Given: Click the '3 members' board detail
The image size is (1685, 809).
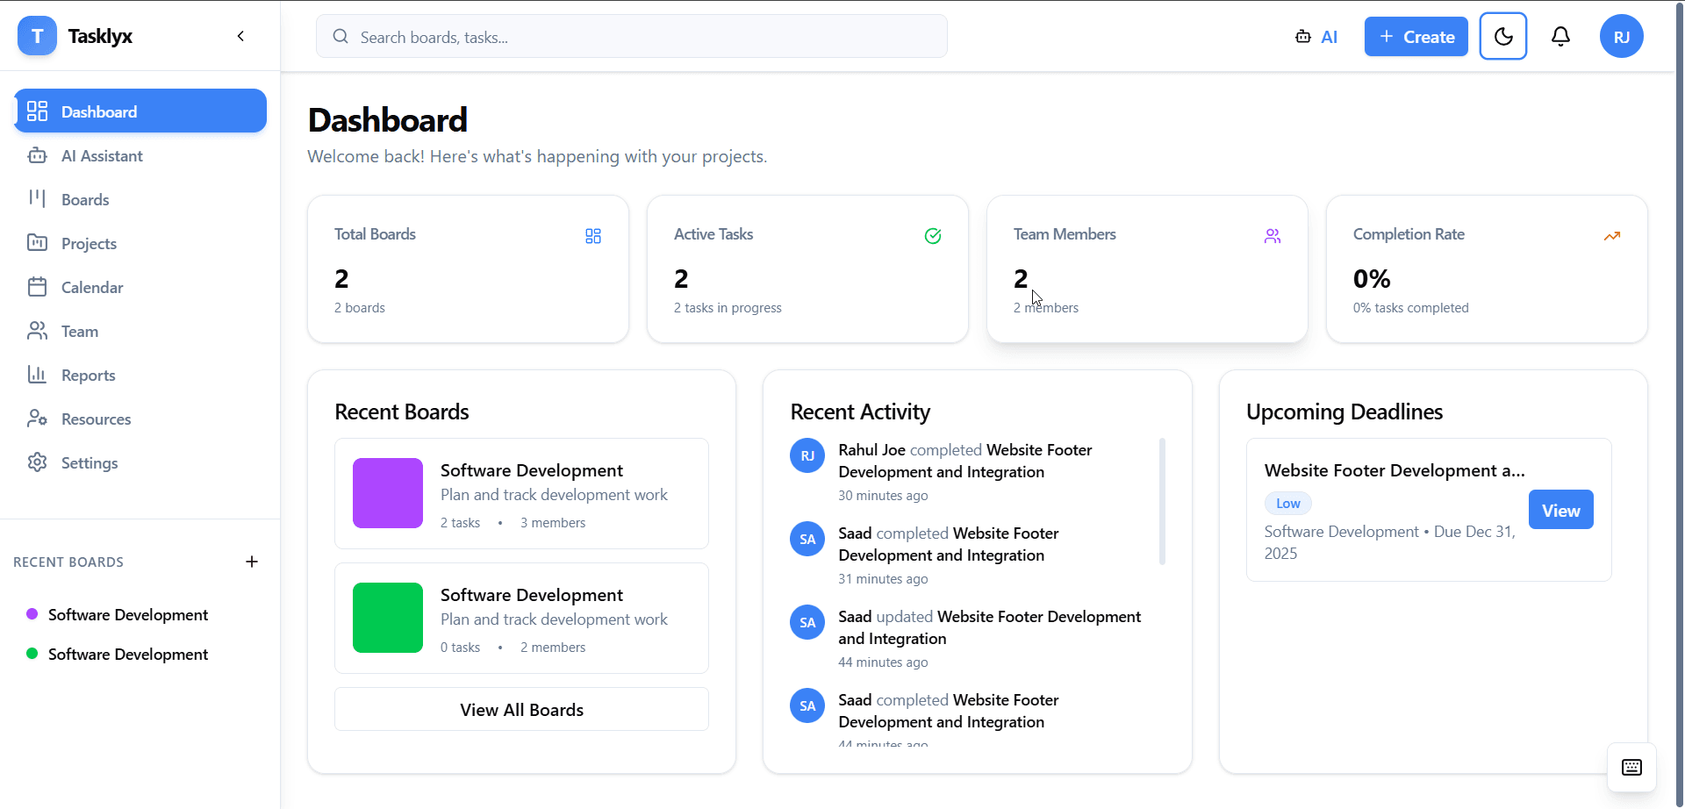Looking at the screenshot, I should click(553, 523).
